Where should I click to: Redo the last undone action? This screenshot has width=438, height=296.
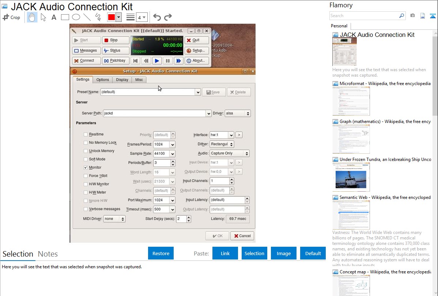(168, 17)
